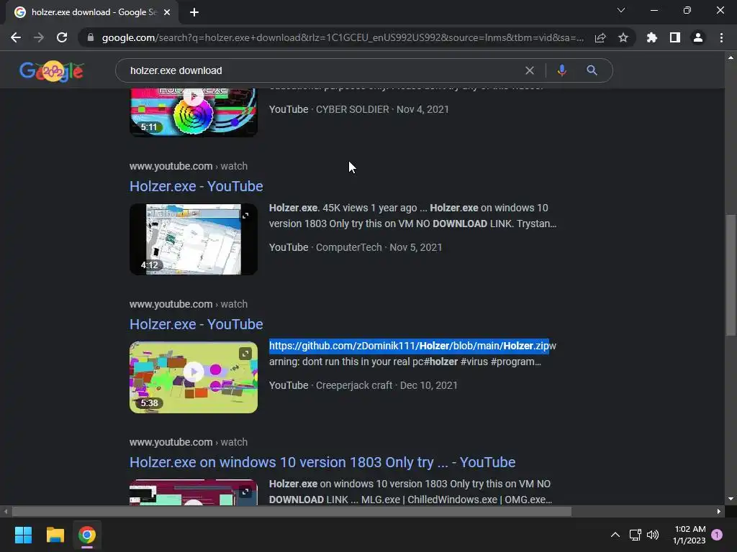Submit search with magnifier icon
The image size is (737, 552).
[592, 70]
